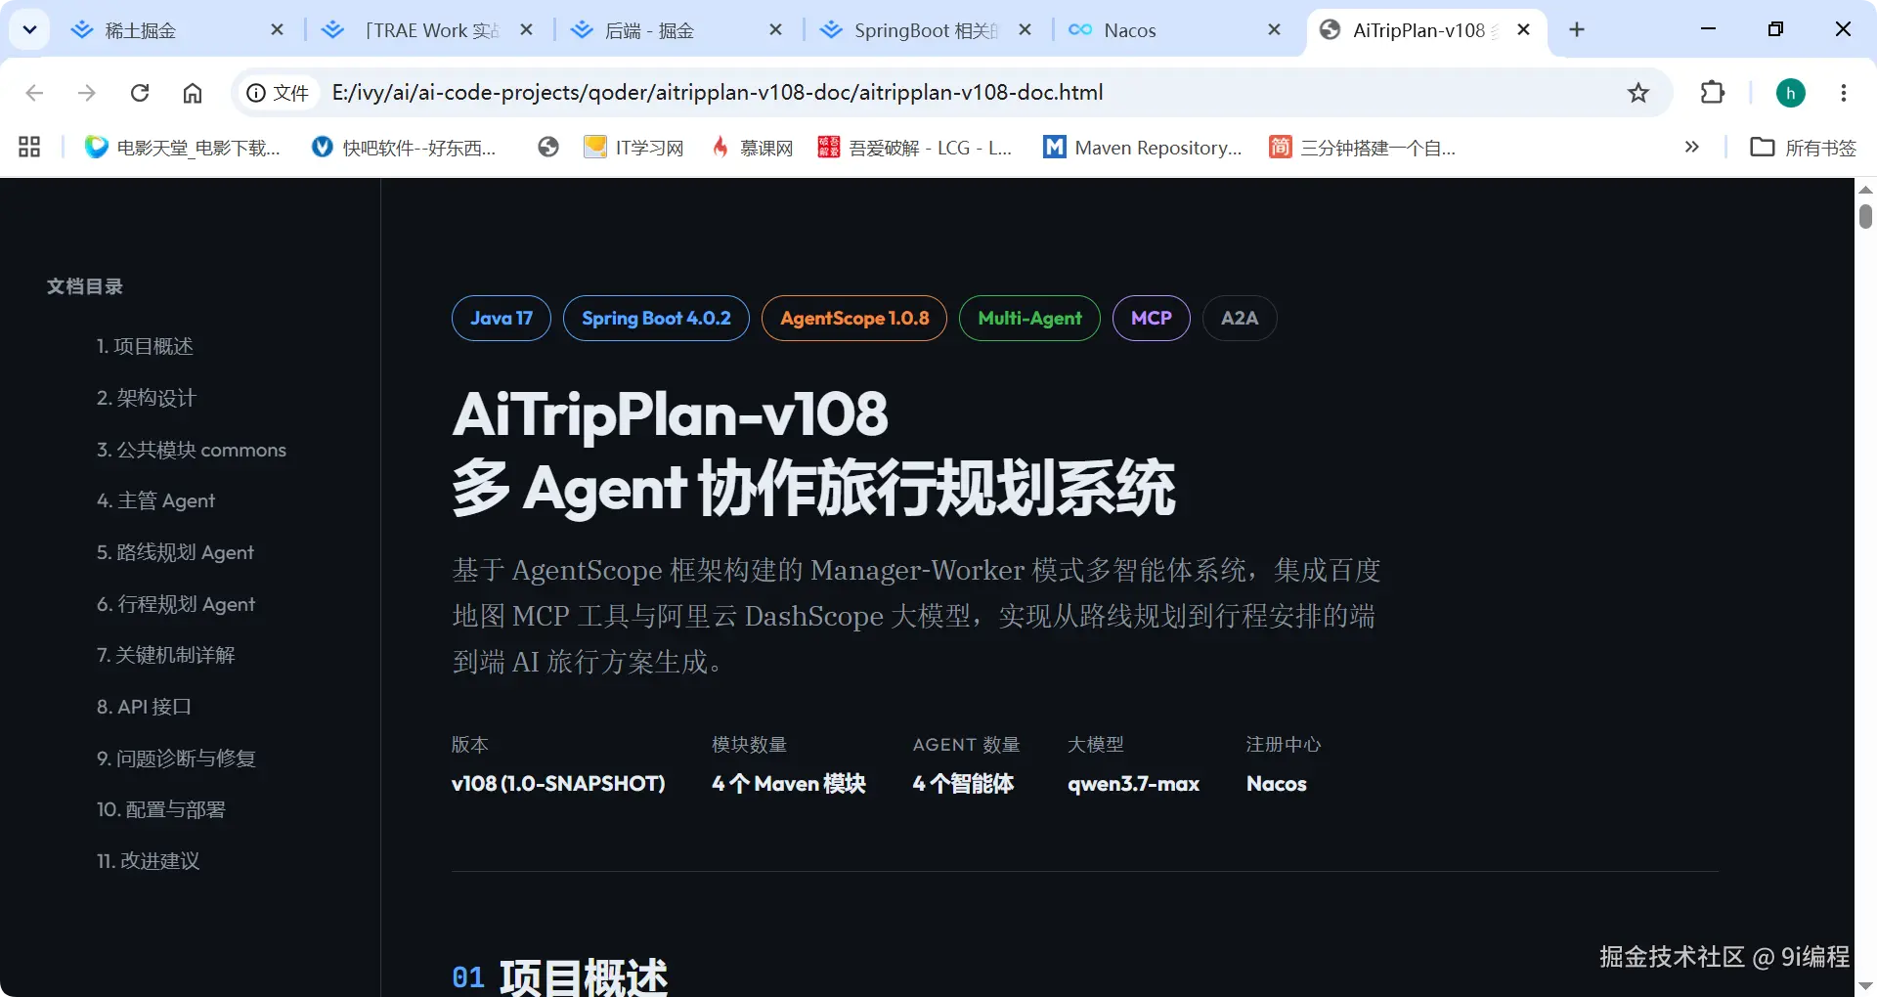Open the apps grid shortcut
The image size is (1877, 997).
click(29, 148)
